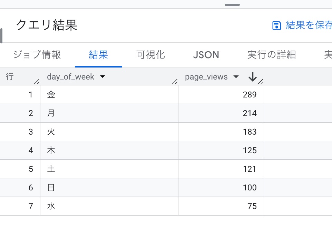The width and height of the screenshot is (332, 230).
Task: Open the 実行の詳細 tab
Action: click(272, 55)
